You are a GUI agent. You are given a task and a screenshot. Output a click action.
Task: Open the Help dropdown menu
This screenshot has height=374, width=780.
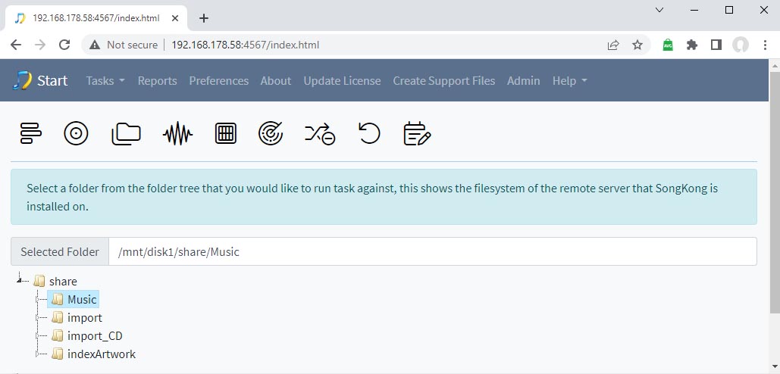[x=569, y=81]
